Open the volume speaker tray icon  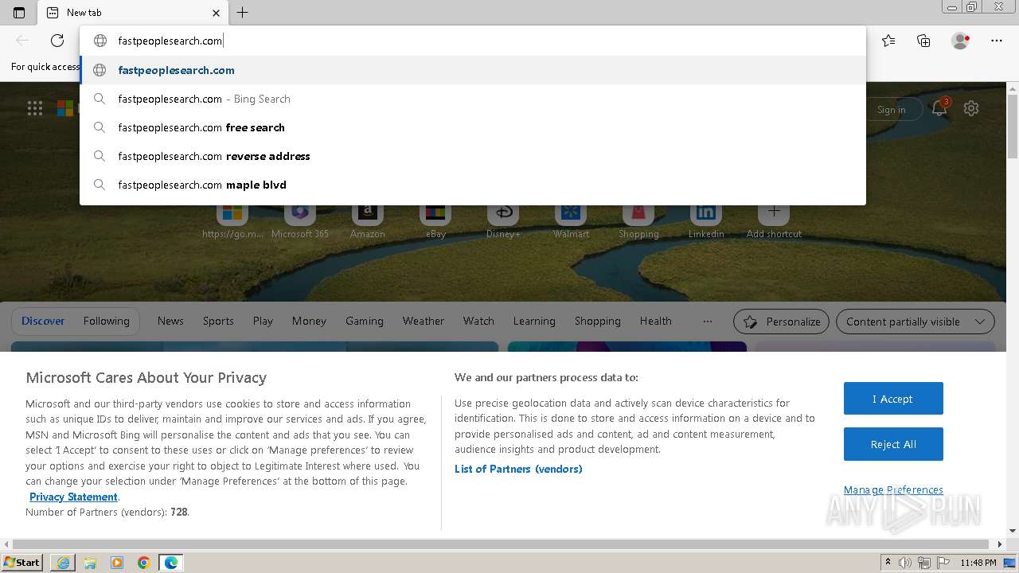point(905,563)
